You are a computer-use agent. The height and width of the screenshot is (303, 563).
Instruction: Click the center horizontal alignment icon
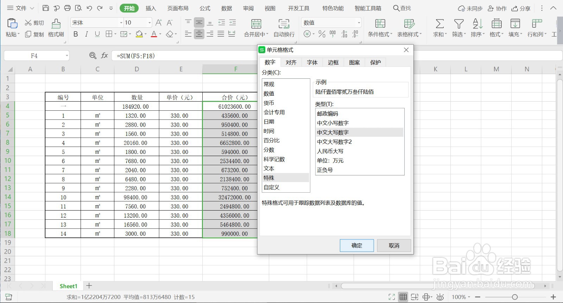(x=199, y=34)
